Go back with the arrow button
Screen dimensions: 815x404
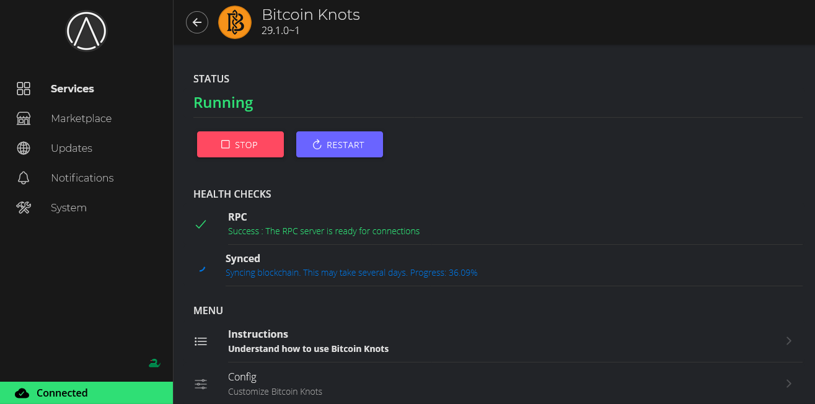coord(197,23)
